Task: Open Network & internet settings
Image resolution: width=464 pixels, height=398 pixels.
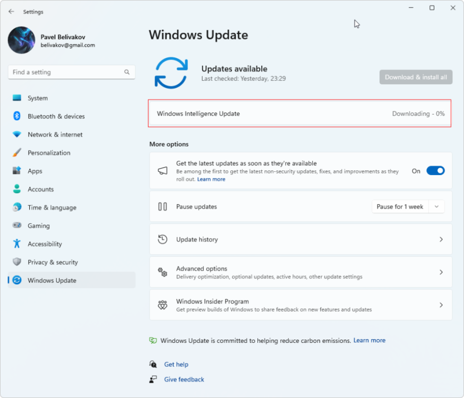Action: [72, 135]
